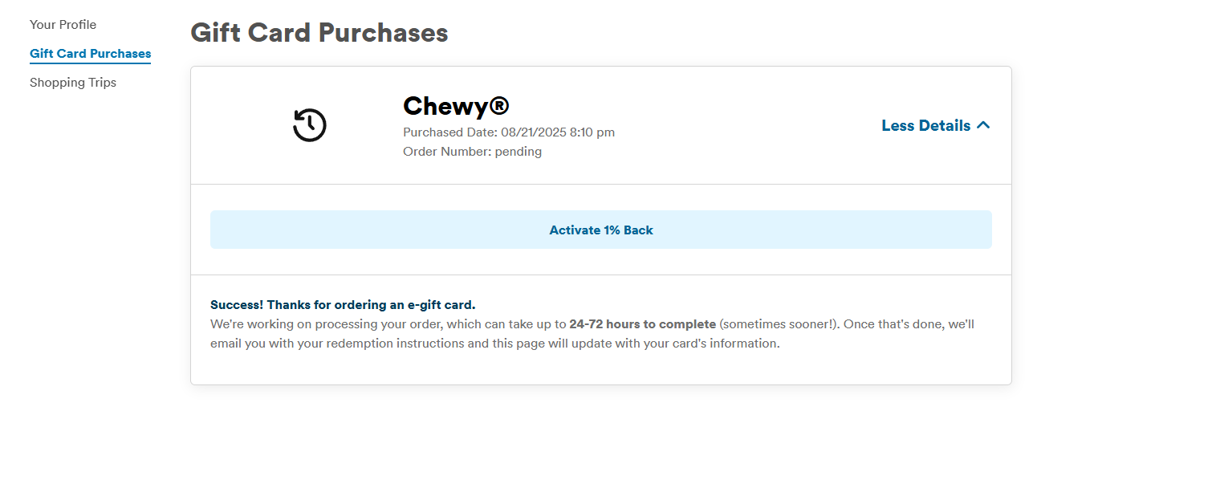Click the pending order history clock icon
This screenshot has height=480, width=1216.
pos(309,126)
